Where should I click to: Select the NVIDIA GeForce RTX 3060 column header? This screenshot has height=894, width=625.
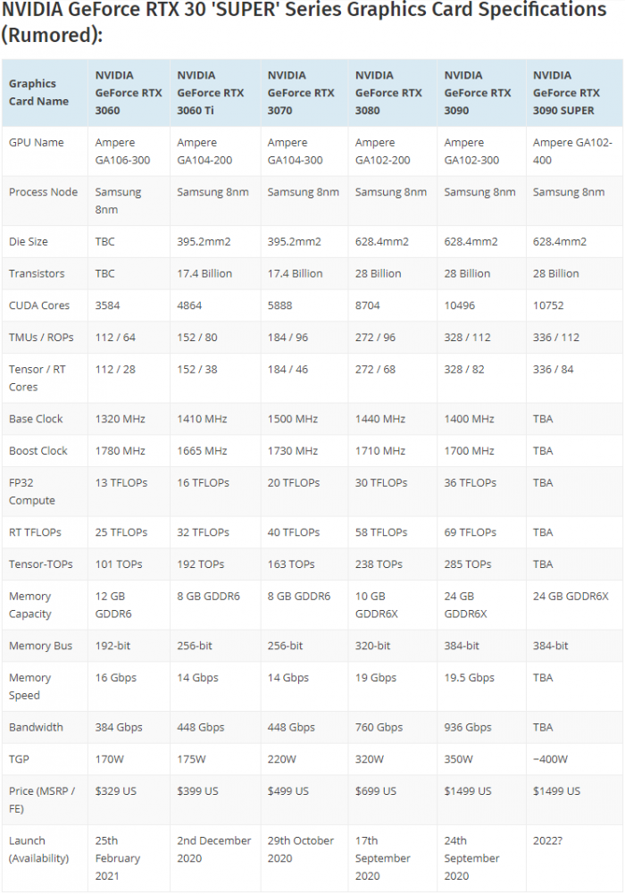tap(129, 93)
